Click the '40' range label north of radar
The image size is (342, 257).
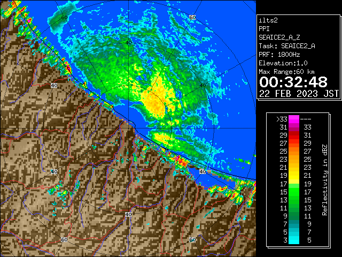point(129,42)
